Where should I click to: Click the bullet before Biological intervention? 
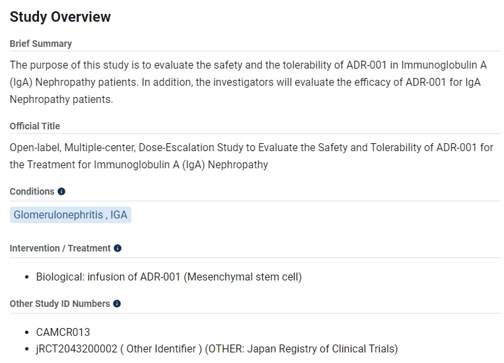coord(26,277)
